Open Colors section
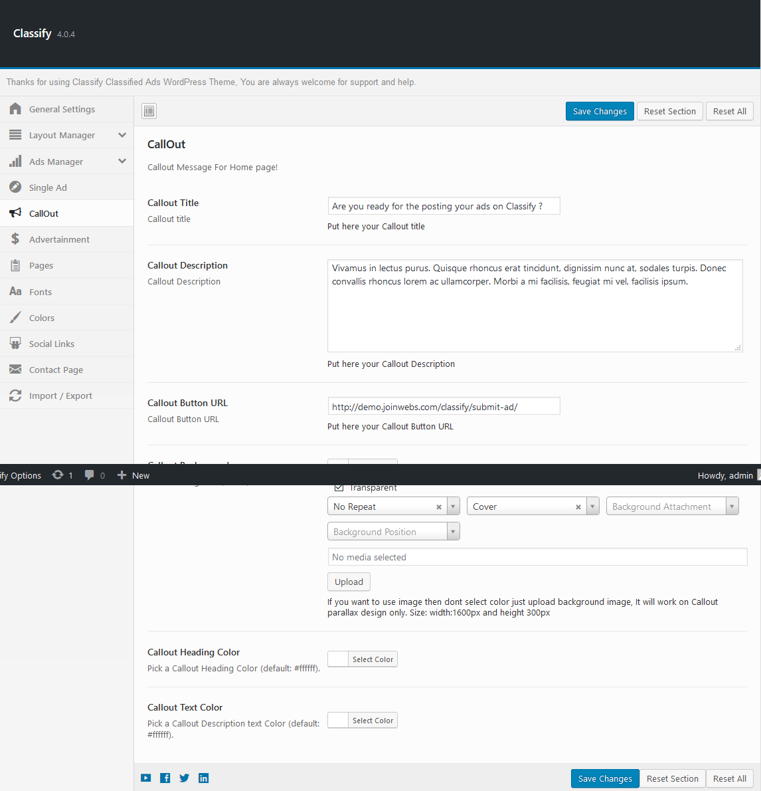 66,317
